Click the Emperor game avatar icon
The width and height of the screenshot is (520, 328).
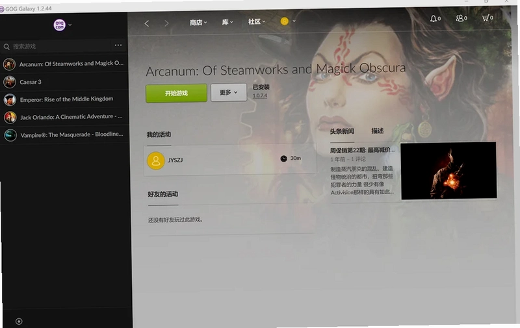click(10, 99)
